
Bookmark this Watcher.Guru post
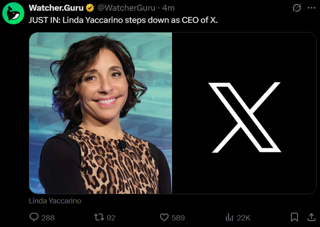click(x=294, y=217)
